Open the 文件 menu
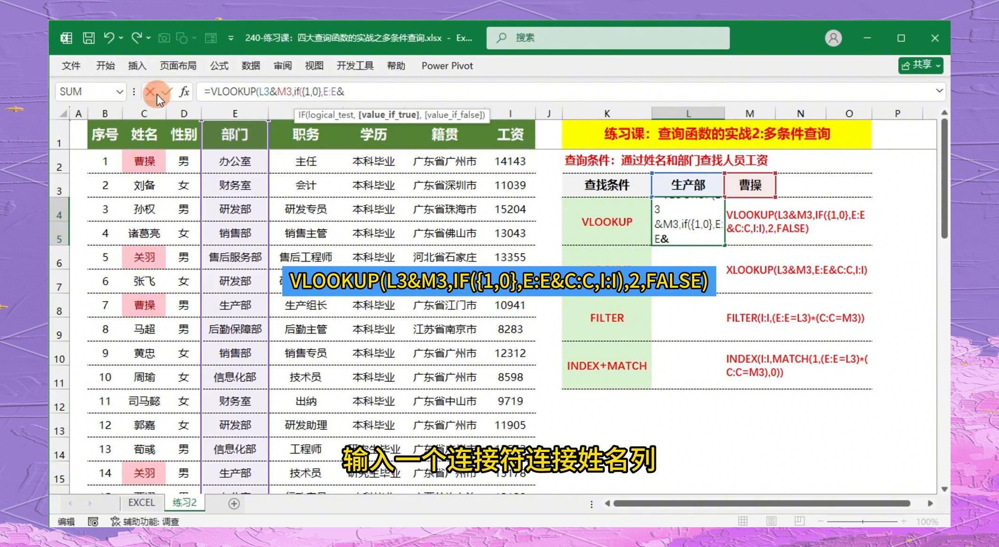The height and width of the screenshot is (547, 999). click(71, 66)
